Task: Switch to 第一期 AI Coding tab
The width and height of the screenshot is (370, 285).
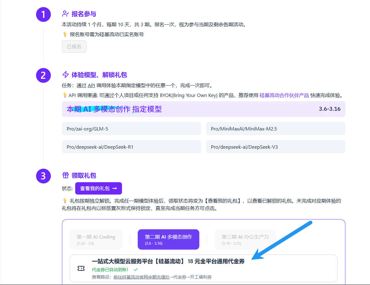Action: coord(96,239)
